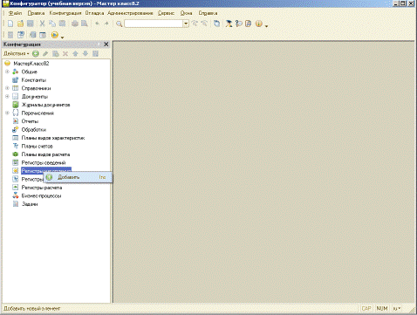Image resolution: width=417 pixels, height=315 pixels.
Task: Expand the Документы tree node
Action: pyautogui.click(x=7, y=96)
